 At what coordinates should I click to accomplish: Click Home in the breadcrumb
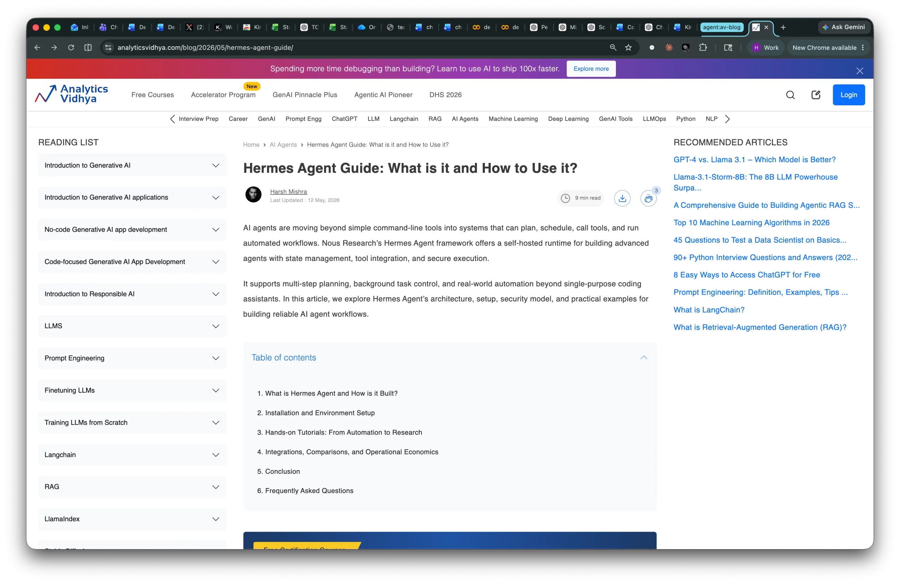click(x=251, y=145)
